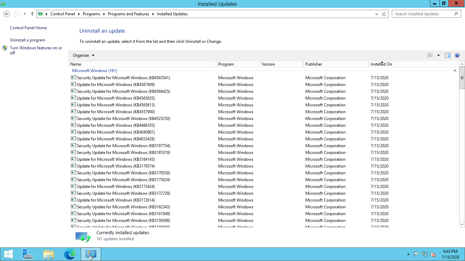Select Security Update (KB3159398) row
This screenshot has height=261, width=465.
(232, 221)
